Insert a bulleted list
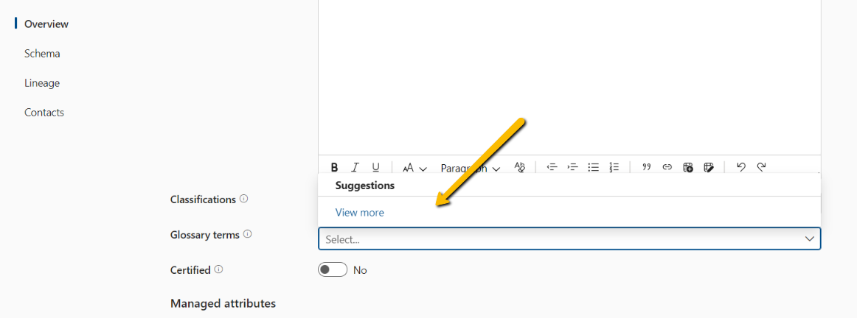The width and height of the screenshot is (857, 318). [x=593, y=167]
